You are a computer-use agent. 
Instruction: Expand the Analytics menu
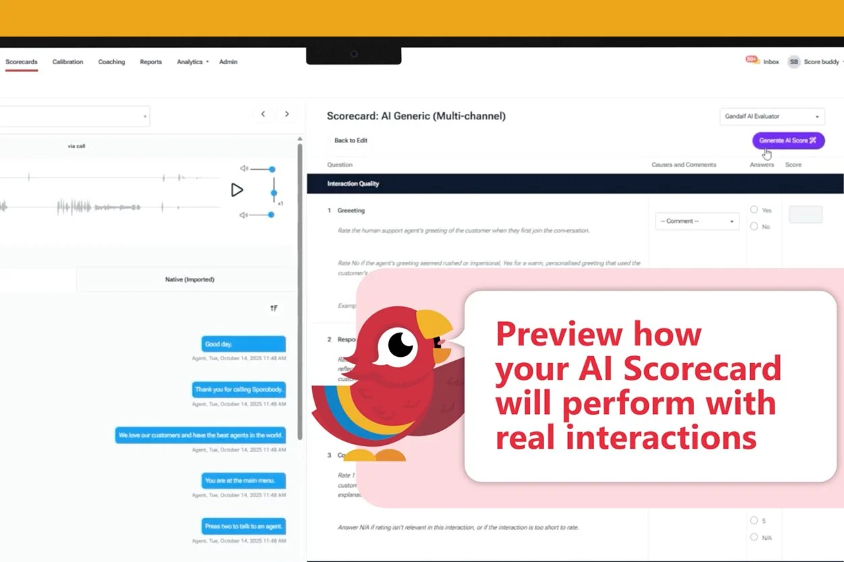point(192,61)
